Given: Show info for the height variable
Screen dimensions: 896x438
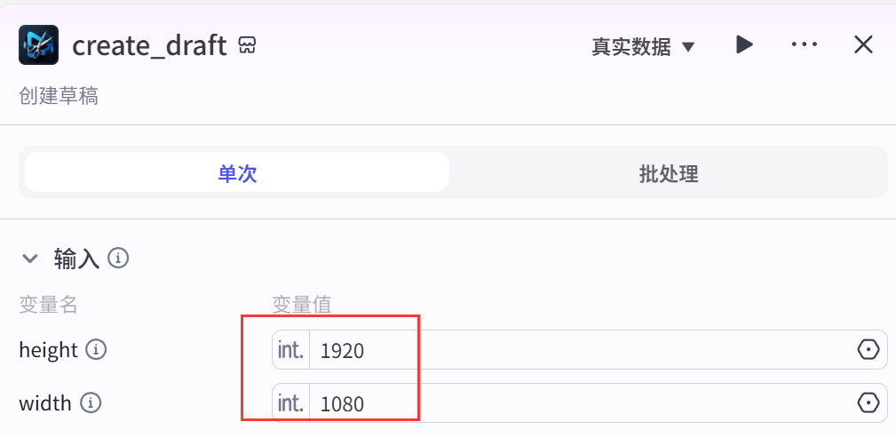Looking at the screenshot, I should (x=96, y=350).
